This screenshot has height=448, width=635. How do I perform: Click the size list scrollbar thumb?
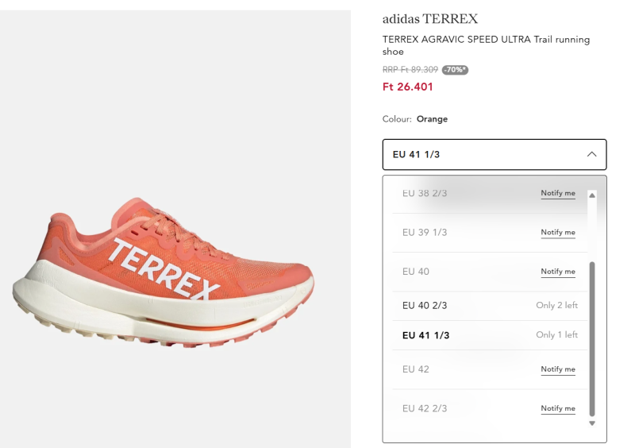click(591, 338)
